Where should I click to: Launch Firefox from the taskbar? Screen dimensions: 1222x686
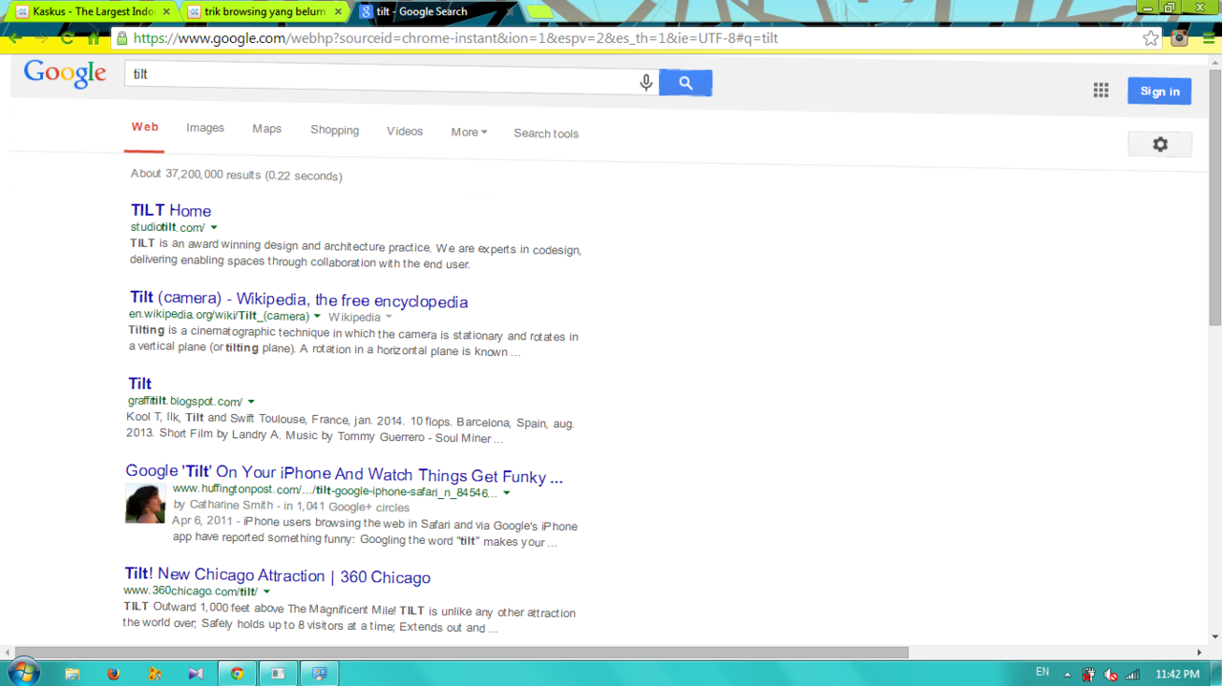pyautogui.click(x=114, y=674)
